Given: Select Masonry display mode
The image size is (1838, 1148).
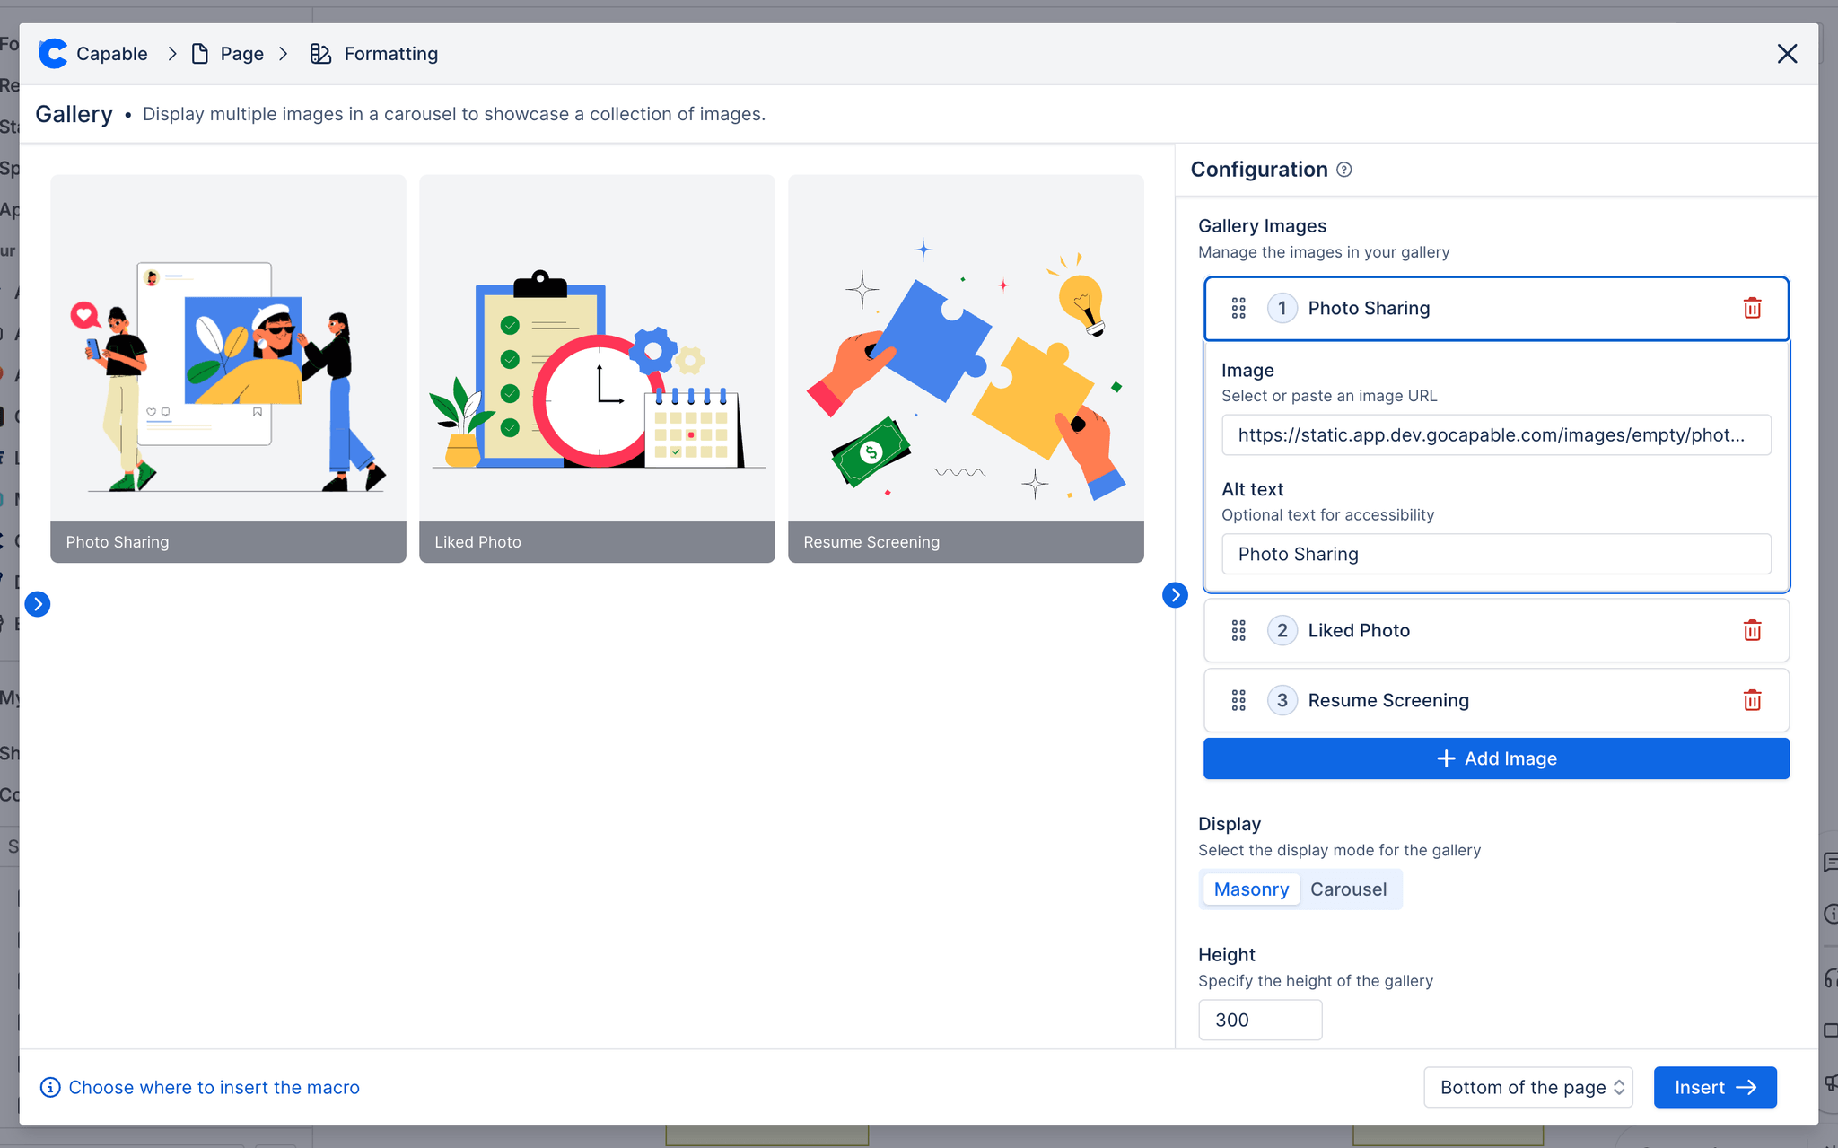Looking at the screenshot, I should tap(1251, 889).
